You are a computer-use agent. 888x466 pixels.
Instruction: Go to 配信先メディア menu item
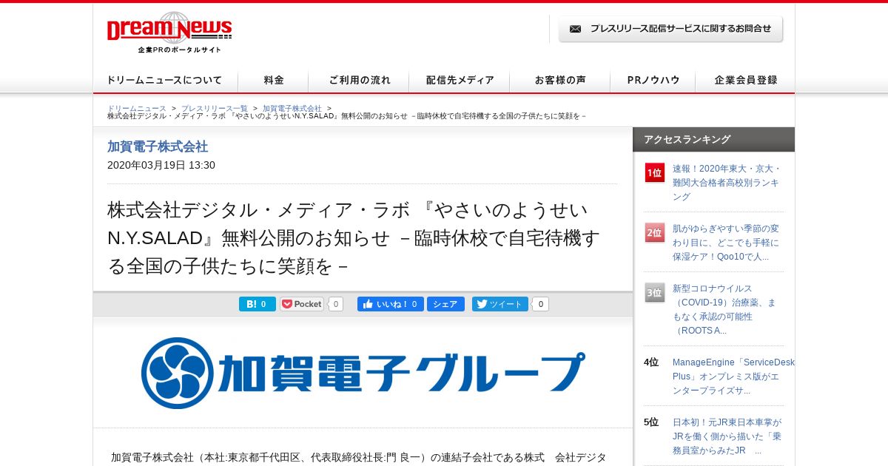[x=460, y=81]
